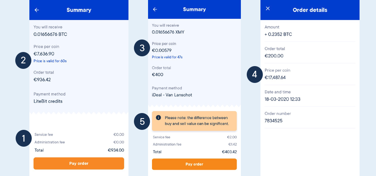Click numbered marker 1 badge
The height and width of the screenshot is (176, 376).
(x=24, y=138)
